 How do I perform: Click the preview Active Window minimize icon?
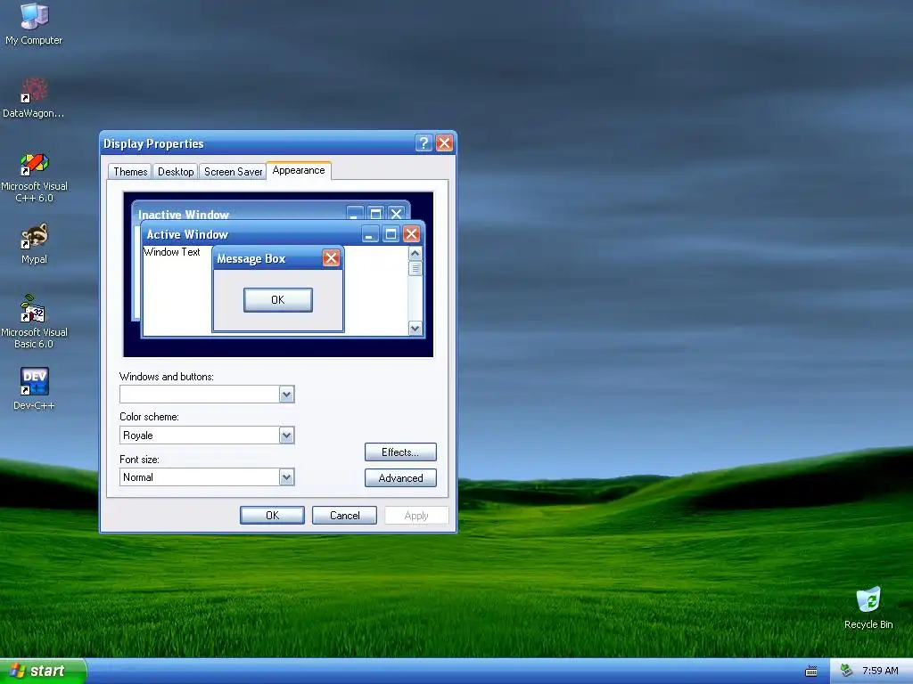tap(370, 234)
